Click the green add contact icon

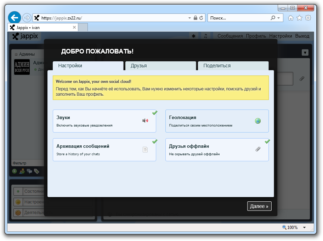[15, 171]
